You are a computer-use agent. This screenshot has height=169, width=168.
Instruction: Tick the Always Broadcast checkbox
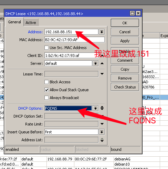point(46,98)
